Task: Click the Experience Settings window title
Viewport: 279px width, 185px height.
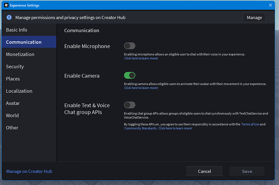Action: tap(25, 5)
